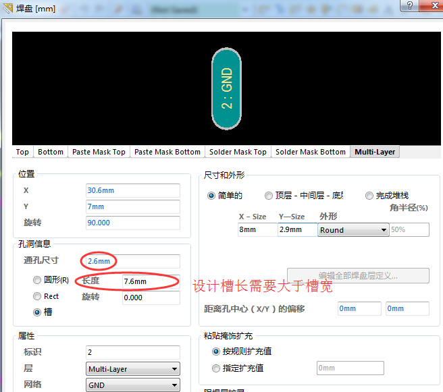This screenshot has height=392, width=443.
Task: Select the 顶层-中间层-底层 radio
Action: pos(268,196)
